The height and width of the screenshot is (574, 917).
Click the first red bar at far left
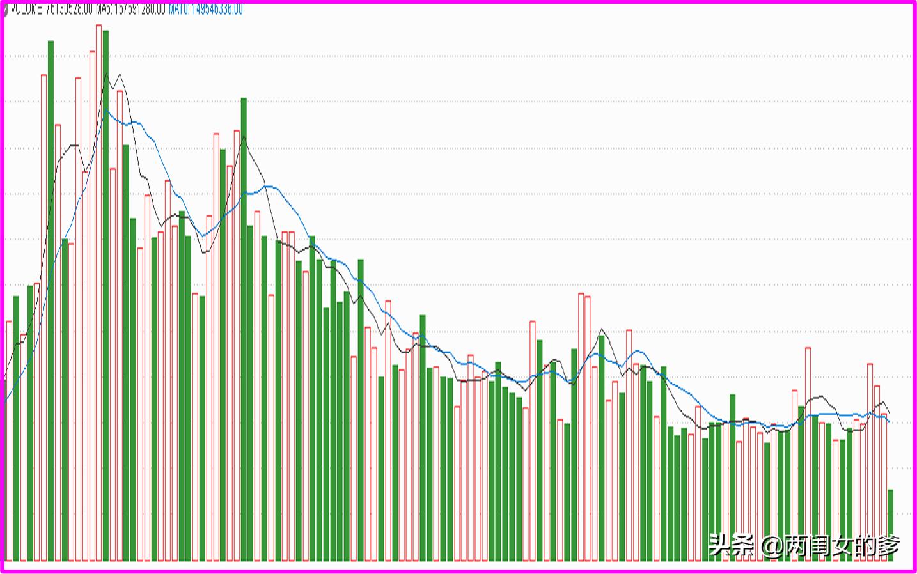pyautogui.click(x=10, y=441)
